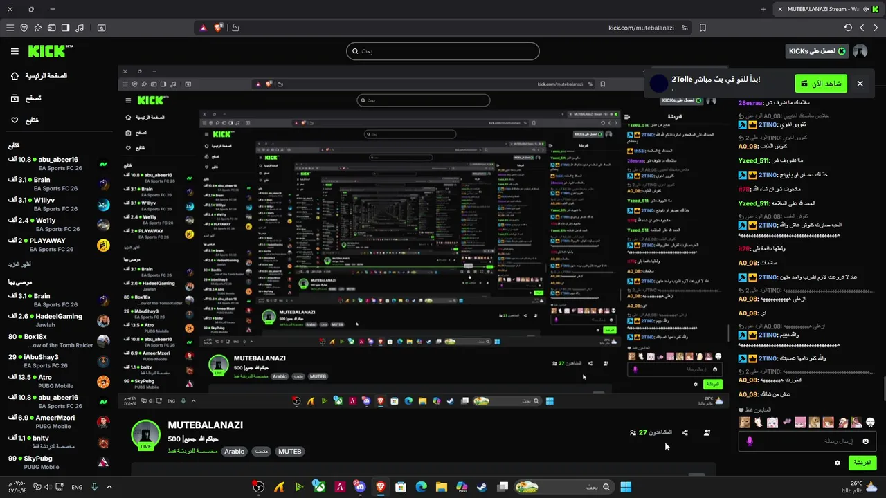Click the KICK beta logo
886x498 pixels.
[x=51, y=51]
